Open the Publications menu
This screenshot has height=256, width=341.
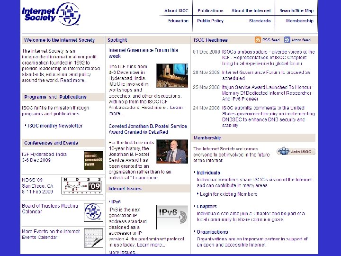210,10
